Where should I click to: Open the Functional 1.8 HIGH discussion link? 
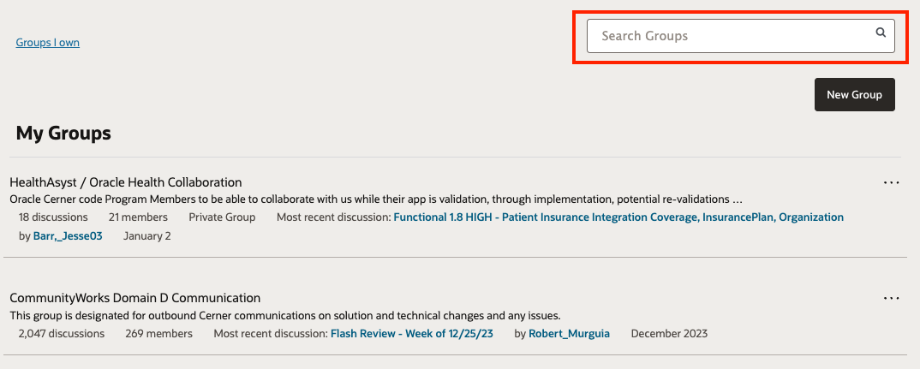[618, 217]
